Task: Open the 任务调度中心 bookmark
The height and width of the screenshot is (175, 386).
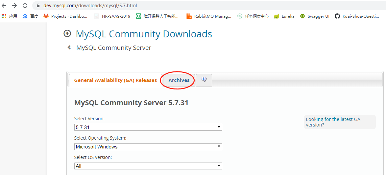Action: 253,16
